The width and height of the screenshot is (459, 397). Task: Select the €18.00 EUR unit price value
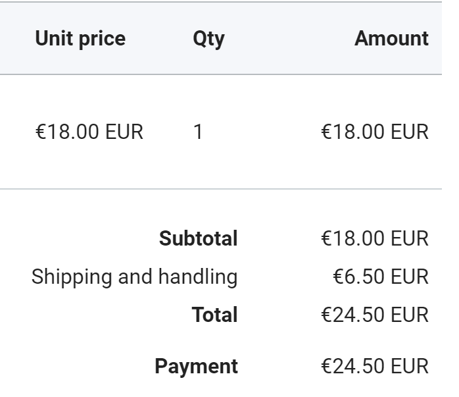pyautogui.click(x=89, y=132)
